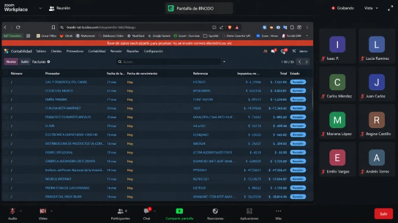Click Borrador status of ENRIQUE DEL VALLE row
This screenshot has width=398, height=223.
click(x=298, y=197)
